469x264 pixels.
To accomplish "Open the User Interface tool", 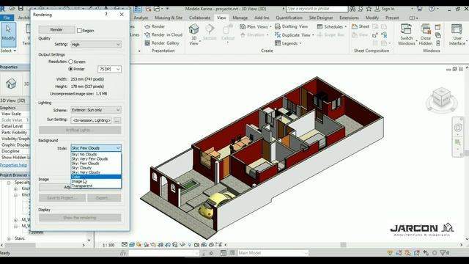I will pos(457,34).
